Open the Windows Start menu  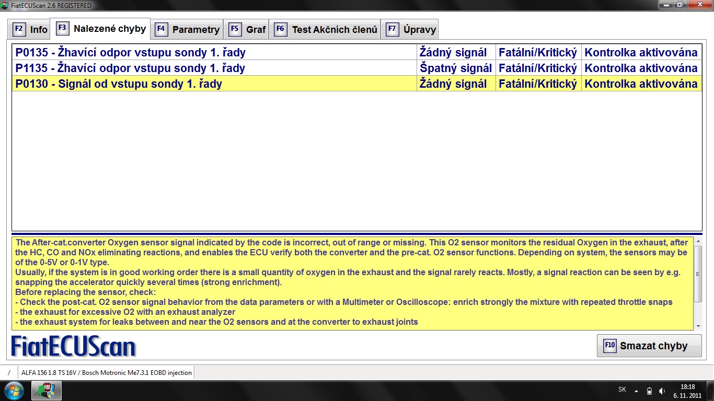[x=14, y=391]
